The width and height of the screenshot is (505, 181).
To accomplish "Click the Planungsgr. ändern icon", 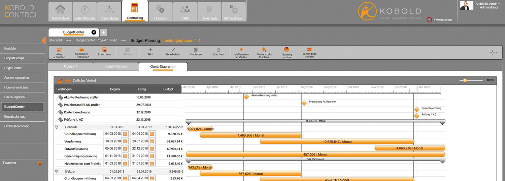I will pyautogui.click(x=309, y=49).
